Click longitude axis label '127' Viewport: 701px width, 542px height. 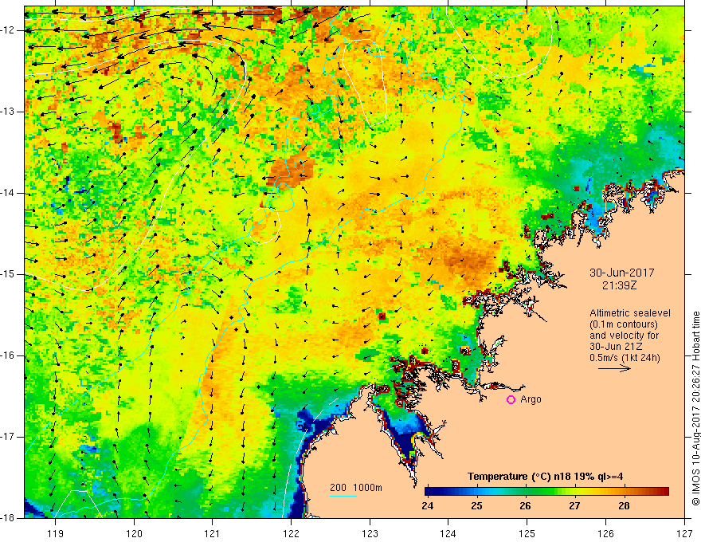(x=684, y=533)
